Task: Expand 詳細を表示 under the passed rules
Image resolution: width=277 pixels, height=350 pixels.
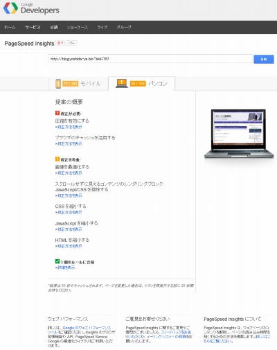Action: [65, 268]
